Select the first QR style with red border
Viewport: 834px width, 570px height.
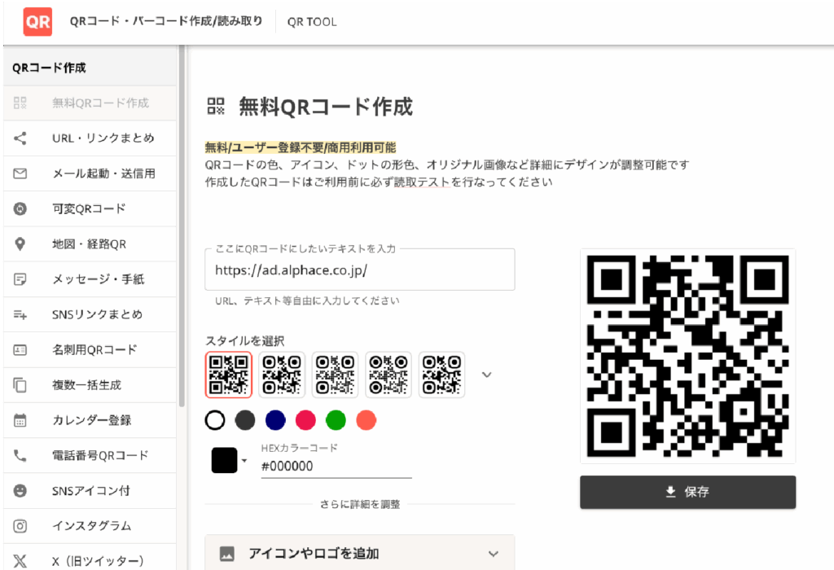point(228,375)
